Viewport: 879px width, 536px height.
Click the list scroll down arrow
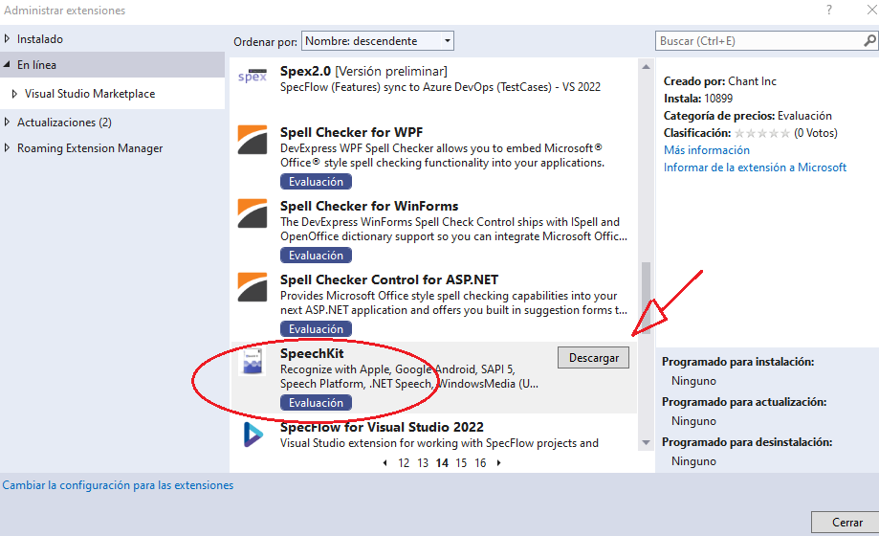click(x=646, y=443)
